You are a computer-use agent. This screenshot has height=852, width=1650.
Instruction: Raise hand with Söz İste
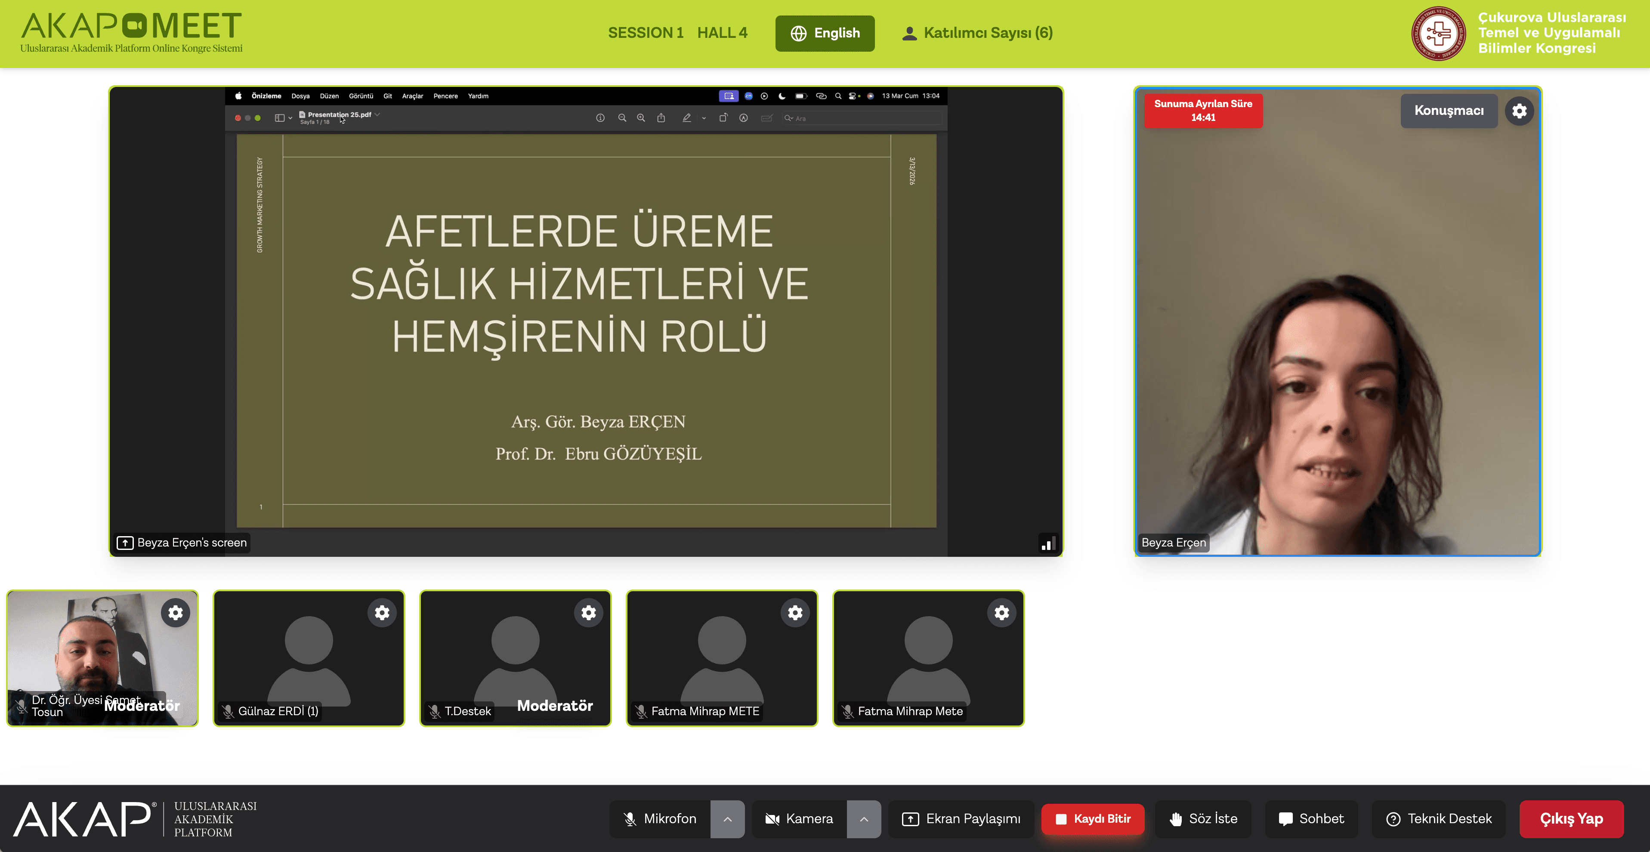pos(1203,819)
